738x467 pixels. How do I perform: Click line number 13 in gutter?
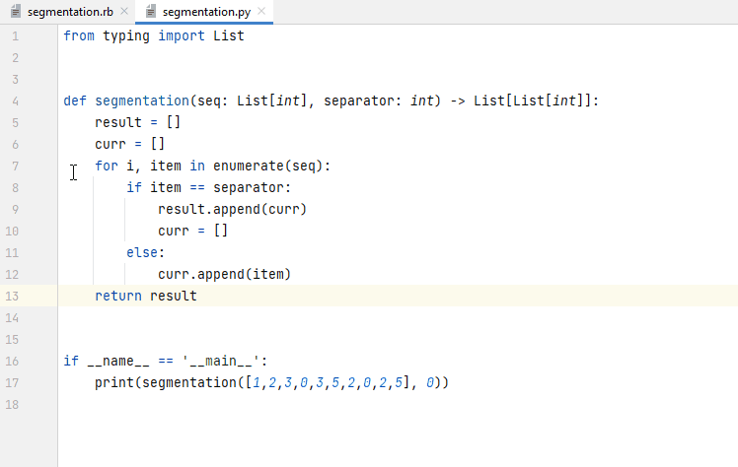pyautogui.click(x=12, y=296)
